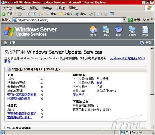
Task: Click the vertical scrollbar down arrow
Action: (152, 127)
